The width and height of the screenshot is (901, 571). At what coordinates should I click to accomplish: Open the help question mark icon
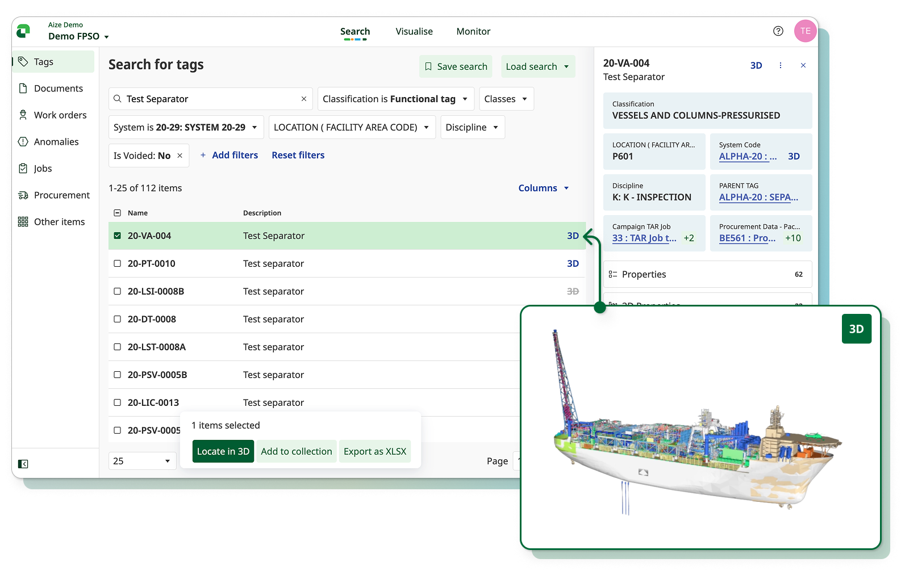point(778,31)
